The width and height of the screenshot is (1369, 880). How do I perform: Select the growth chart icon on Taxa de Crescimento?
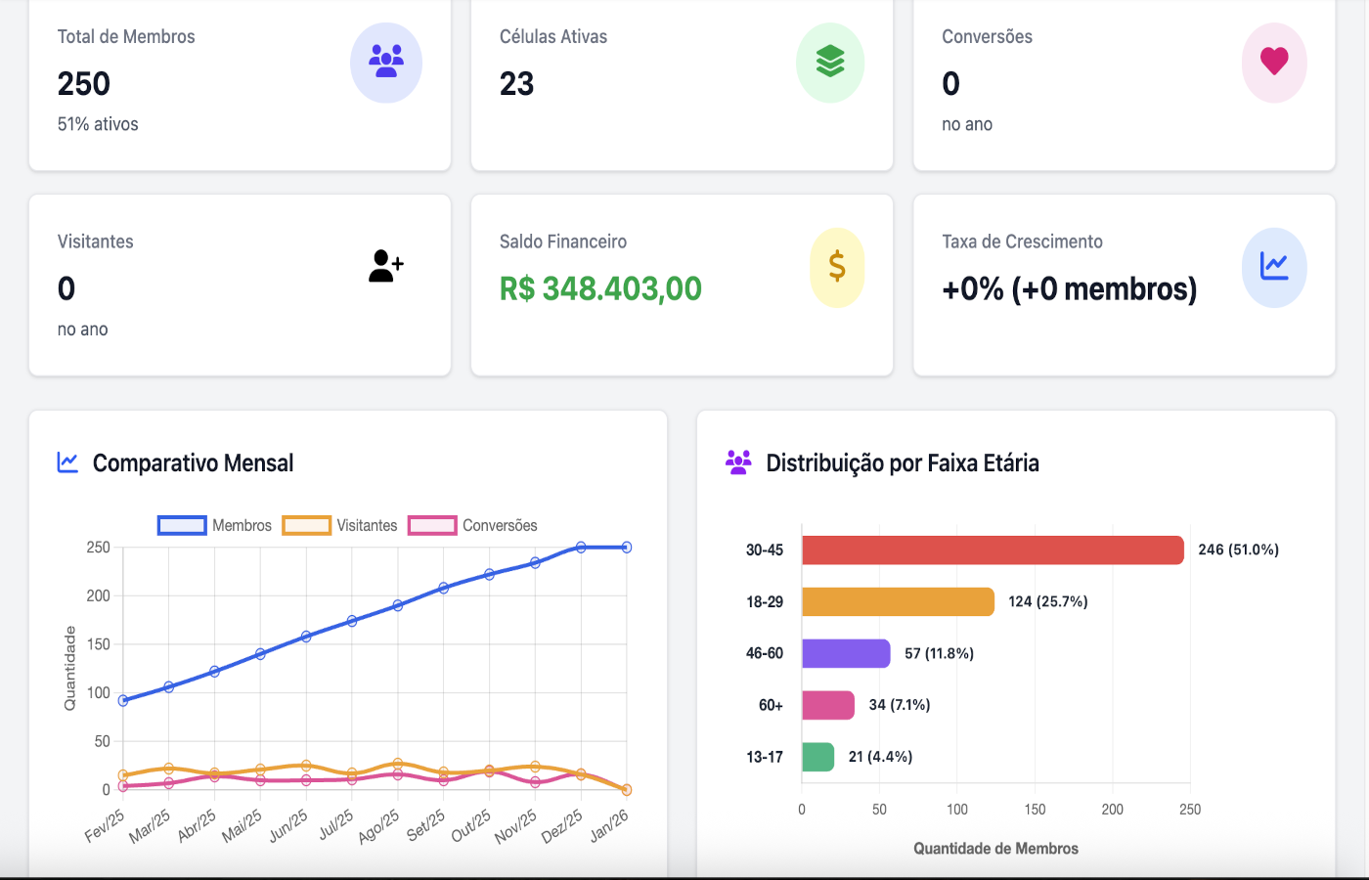1274,266
